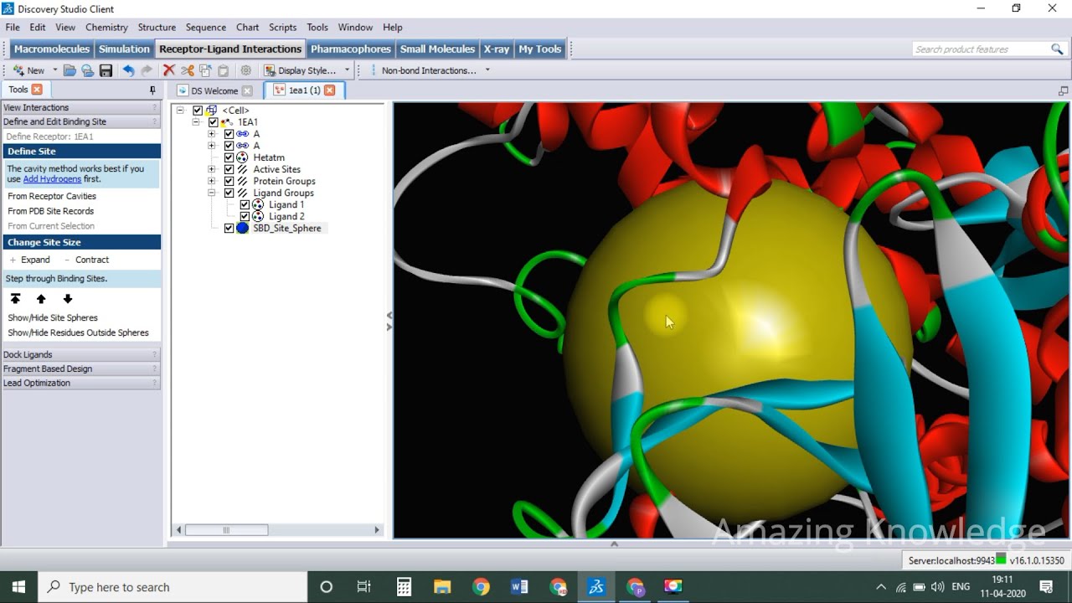
Task: Copy selection with the copy icon
Action: click(x=205, y=70)
